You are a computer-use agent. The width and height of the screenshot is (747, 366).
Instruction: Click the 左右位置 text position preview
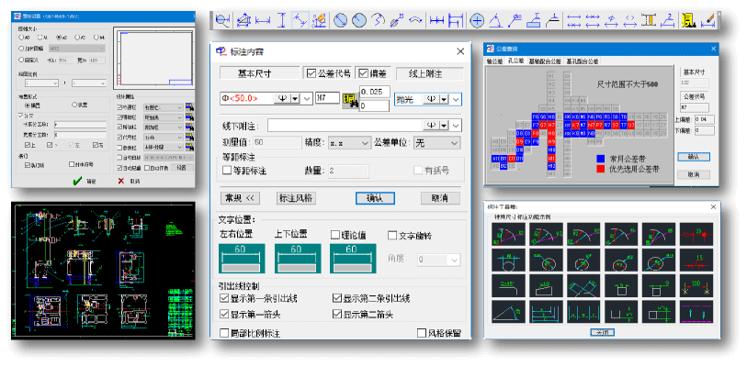tap(242, 259)
